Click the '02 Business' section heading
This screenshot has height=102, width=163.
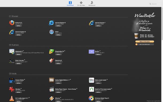(x=14, y=45)
